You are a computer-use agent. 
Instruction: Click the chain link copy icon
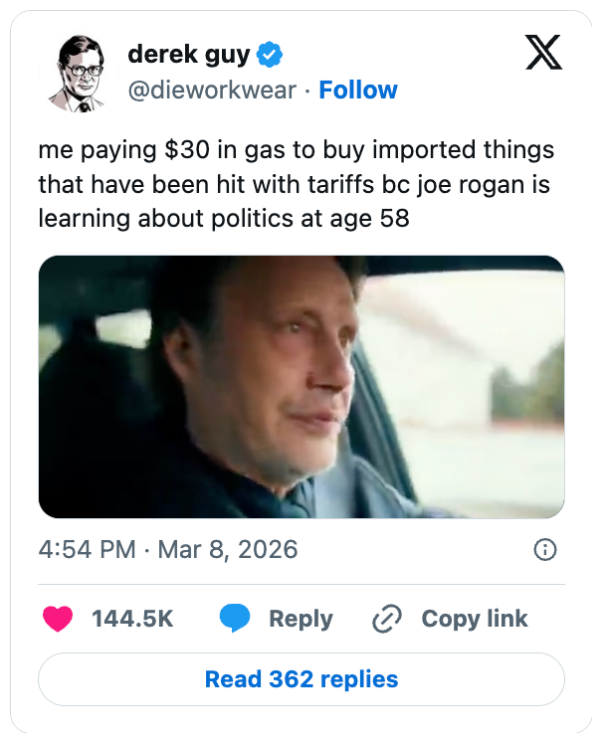tap(385, 619)
